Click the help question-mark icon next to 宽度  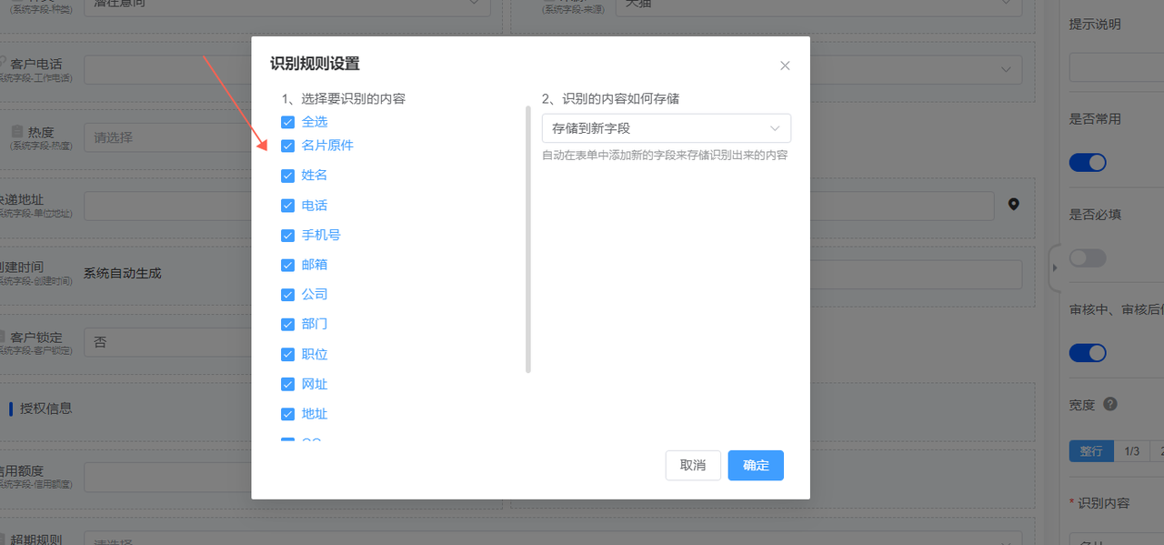pyautogui.click(x=1109, y=405)
